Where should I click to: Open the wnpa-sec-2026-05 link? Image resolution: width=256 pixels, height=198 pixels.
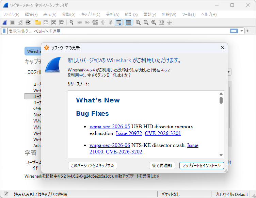point(110,127)
